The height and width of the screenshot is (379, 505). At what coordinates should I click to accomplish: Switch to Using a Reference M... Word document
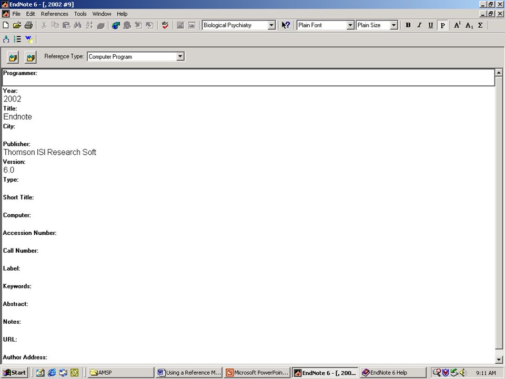coord(189,373)
